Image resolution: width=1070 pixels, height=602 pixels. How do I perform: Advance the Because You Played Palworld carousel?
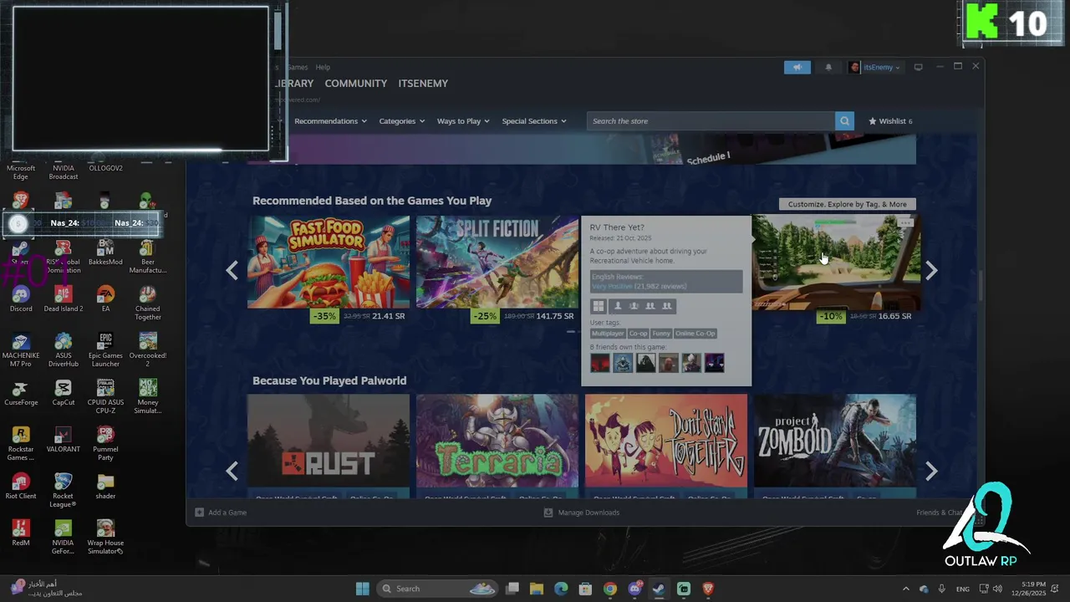[x=931, y=471]
